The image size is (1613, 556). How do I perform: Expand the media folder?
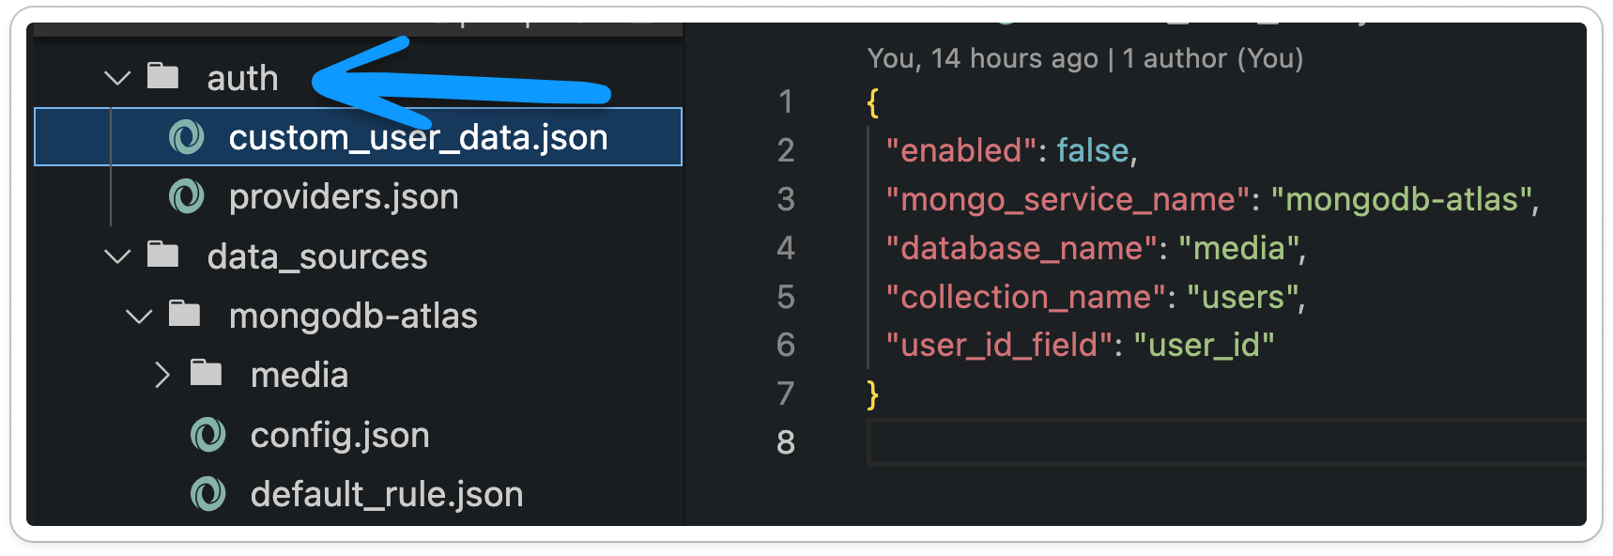[161, 375]
